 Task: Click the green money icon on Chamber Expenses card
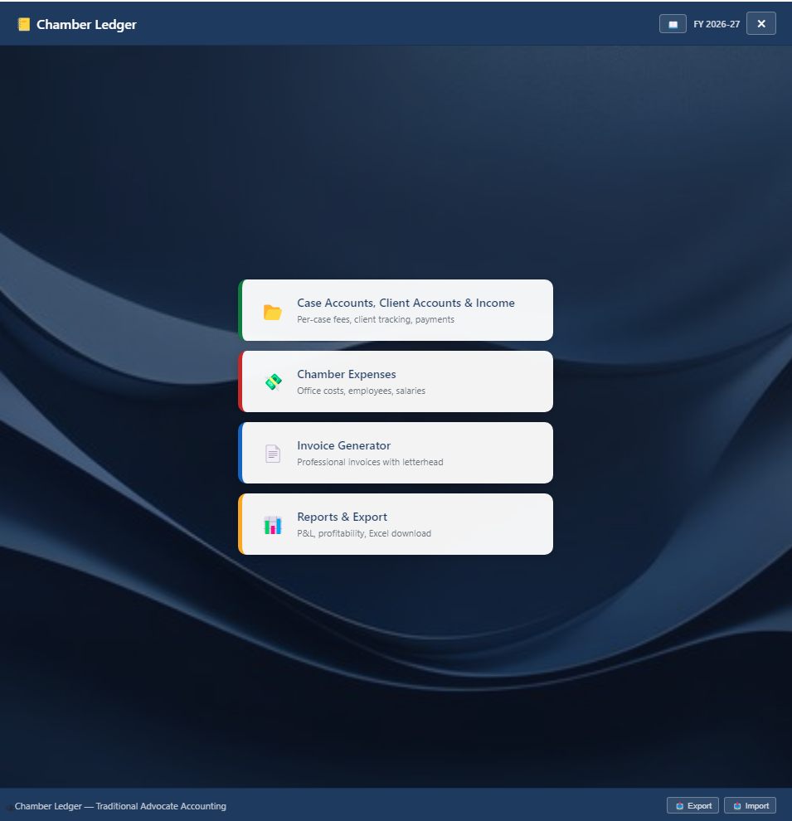click(x=273, y=382)
